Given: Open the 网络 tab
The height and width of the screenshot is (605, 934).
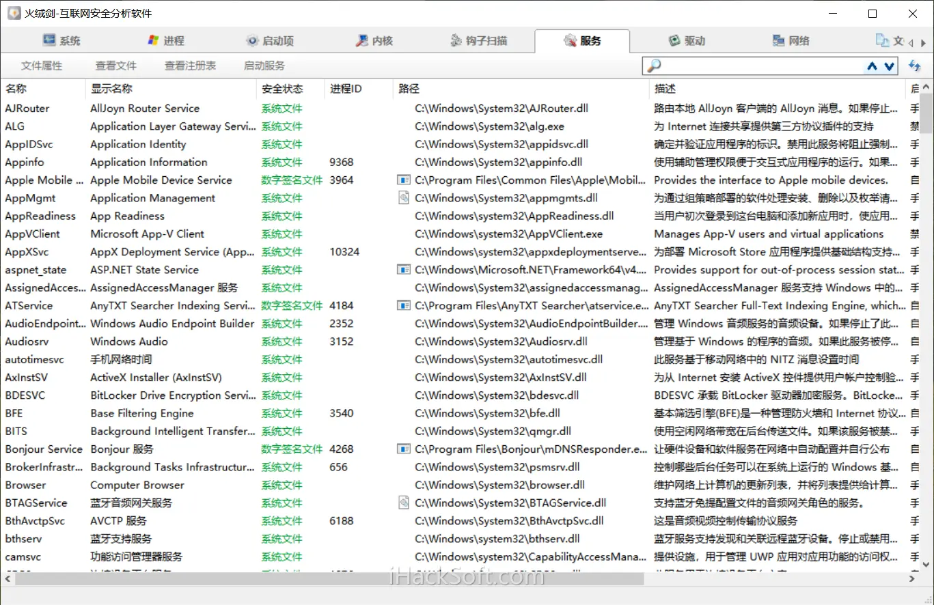Looking at the screenshot, I should 791,41.
